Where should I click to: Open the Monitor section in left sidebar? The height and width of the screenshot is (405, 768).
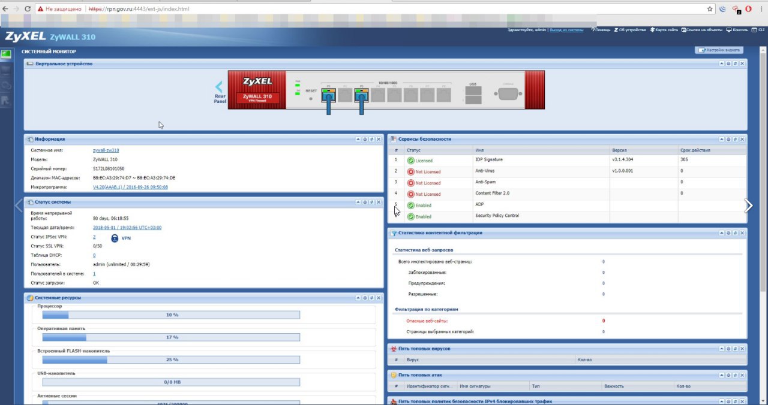6,70
